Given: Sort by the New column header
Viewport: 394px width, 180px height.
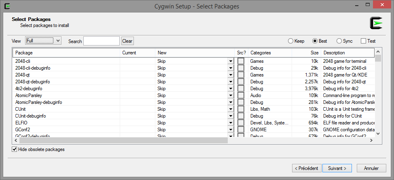Looking at the screenshot, I should click(x=195, y=53).
